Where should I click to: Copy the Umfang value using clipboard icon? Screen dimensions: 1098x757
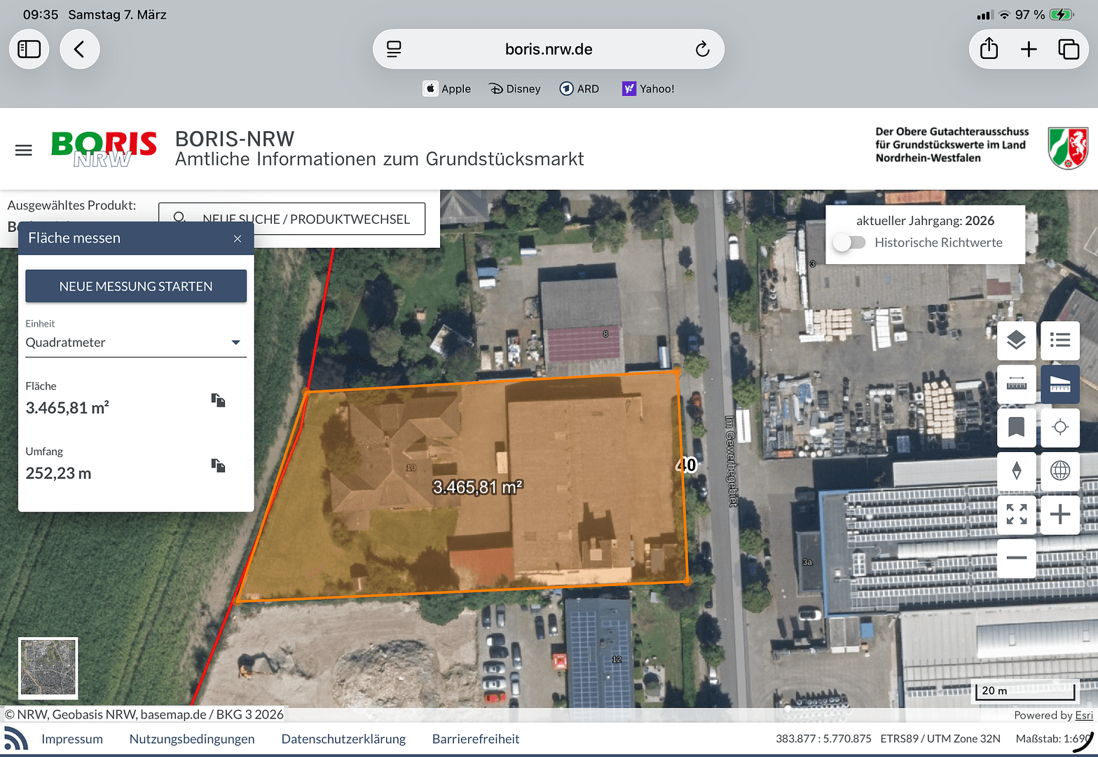pyautogui.click(x=217, y=465)
